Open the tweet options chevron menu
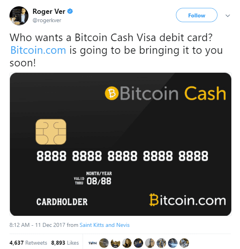The image size is (240, 249). [228, 15]
